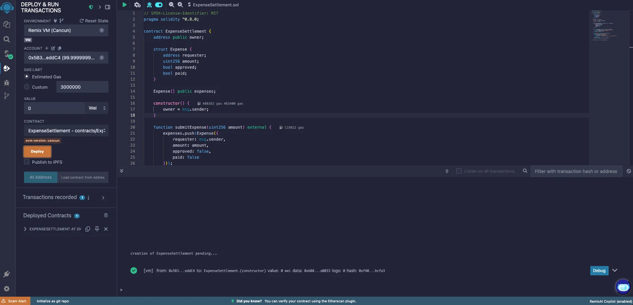The height and width of the screenshot is (305, 633).
Task: Create a new account with plus icon
Action: click(46, 48)
